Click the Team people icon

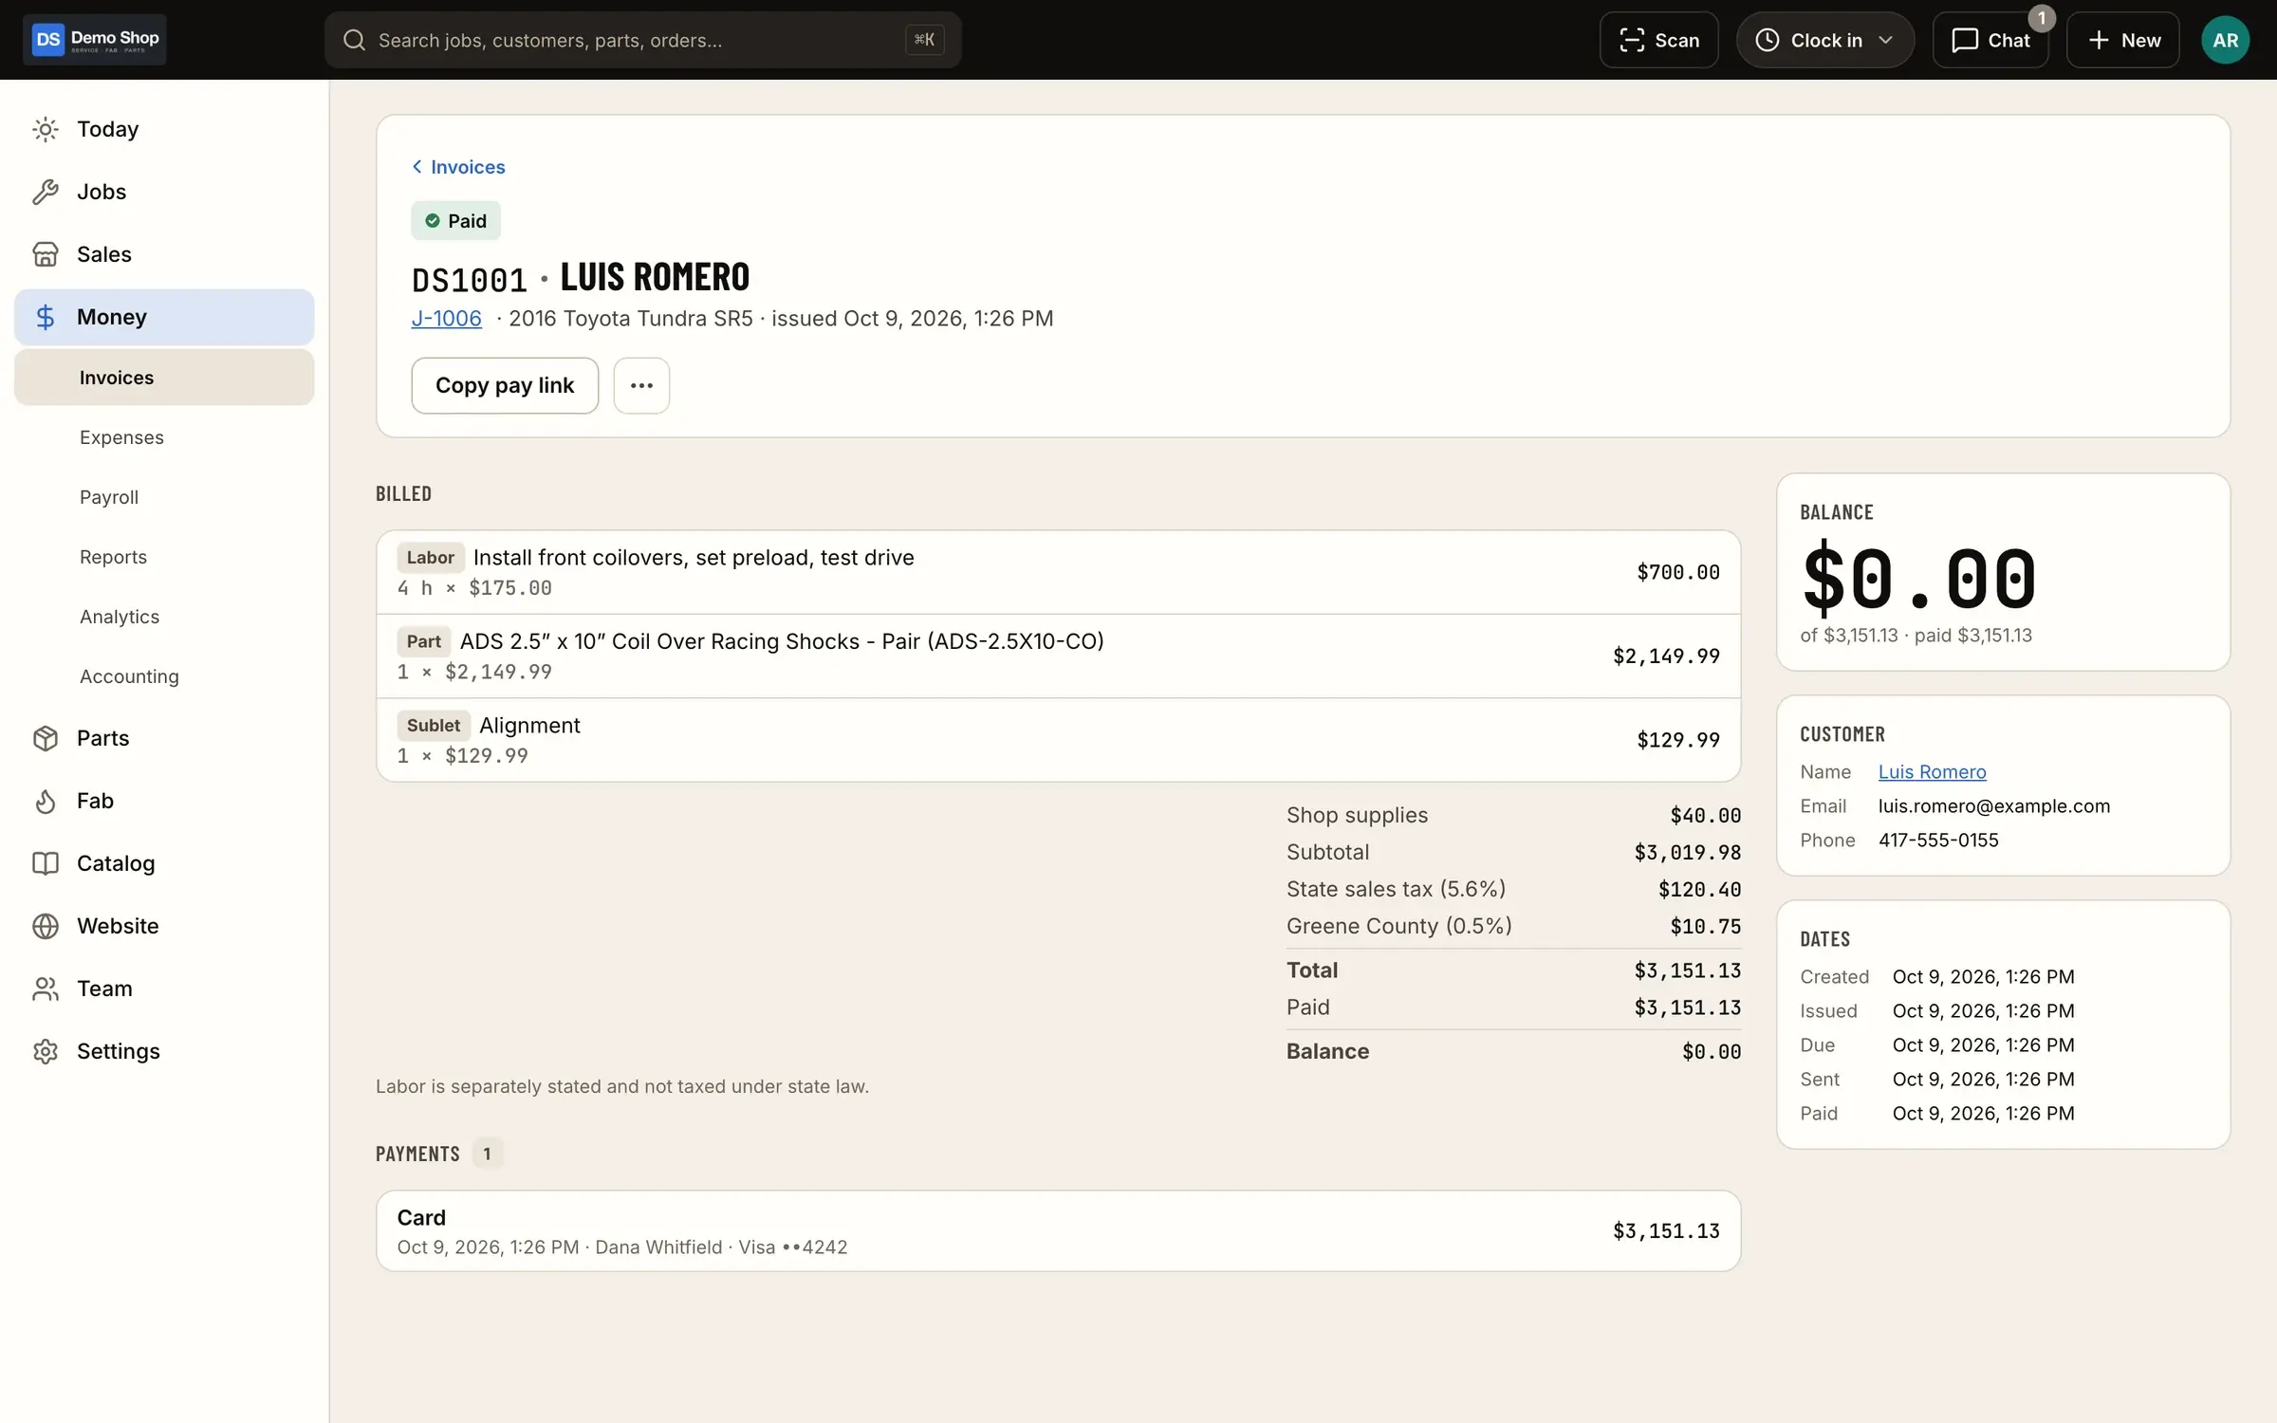pos(46,989)
